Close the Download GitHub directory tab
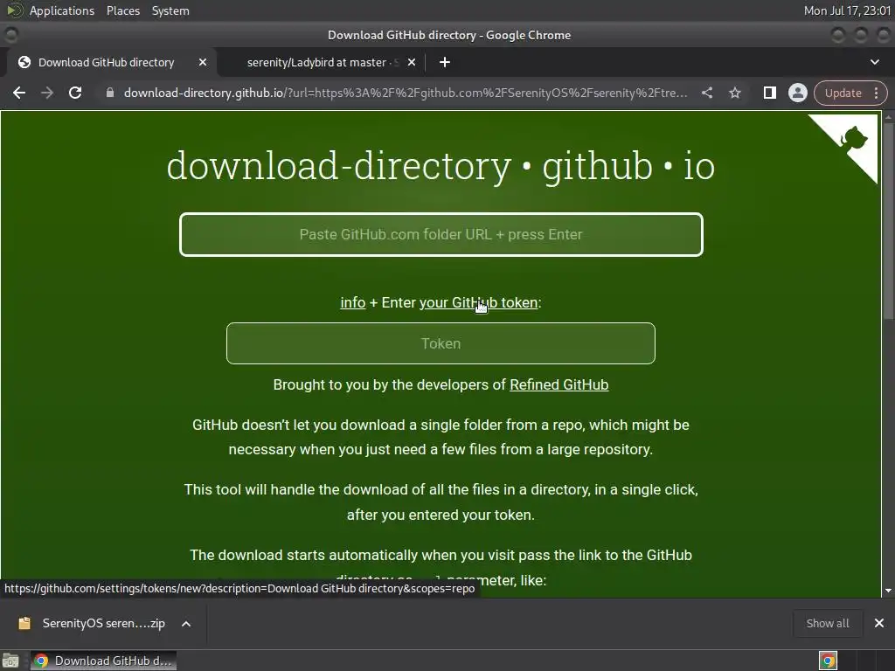 (203, 62)
